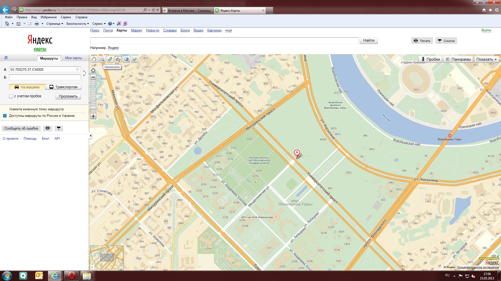
Task: Click the signpost link icon in sidebar
Action: point(59,128)
